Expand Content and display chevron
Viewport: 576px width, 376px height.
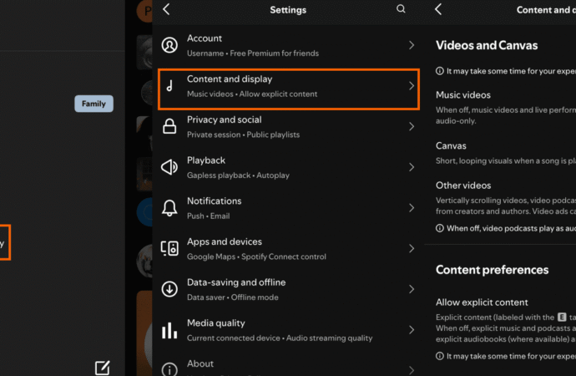[x=411, y=86]
